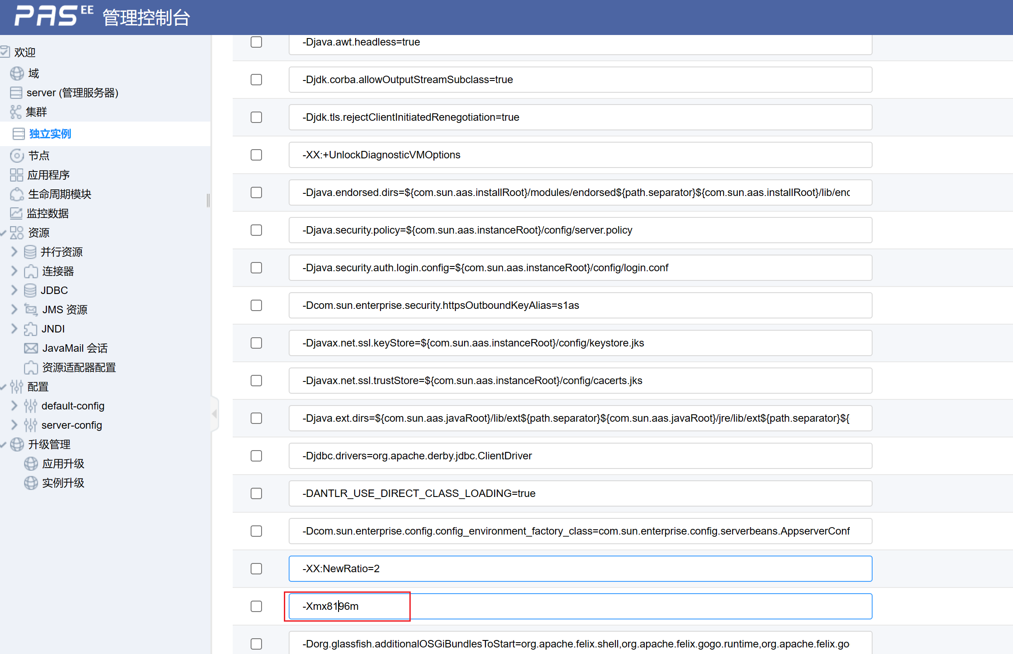Click the 监控数据 chart icon
The height and width of the screenshot is (654, 1013).
click(x=16, y=213)
